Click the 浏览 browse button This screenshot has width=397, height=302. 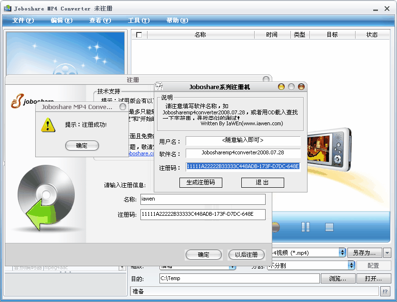click(337, 279)
